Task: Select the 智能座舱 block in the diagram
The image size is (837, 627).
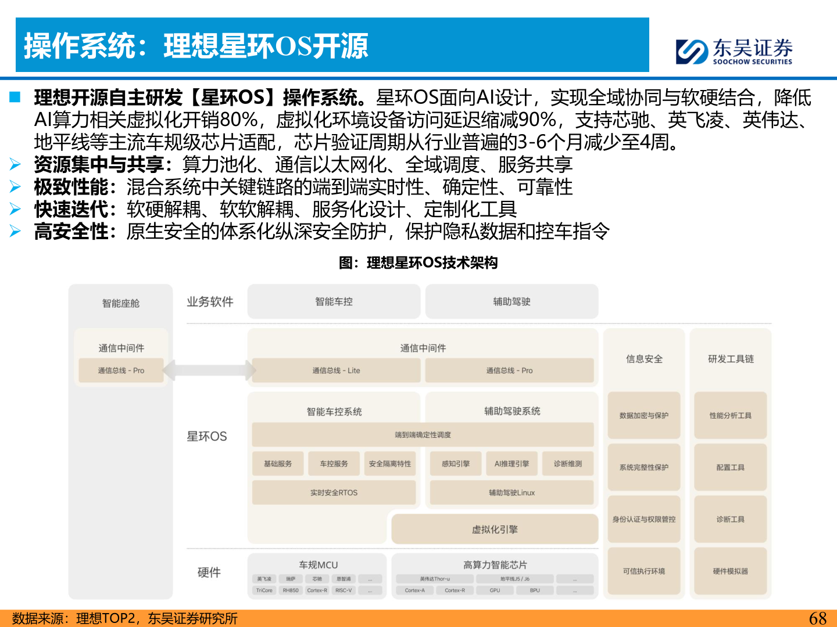Action: coord(120,302)
